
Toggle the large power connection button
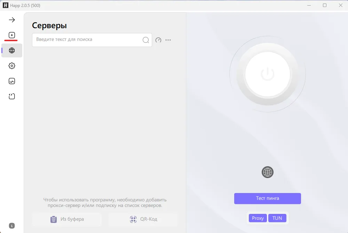point(267,74)
